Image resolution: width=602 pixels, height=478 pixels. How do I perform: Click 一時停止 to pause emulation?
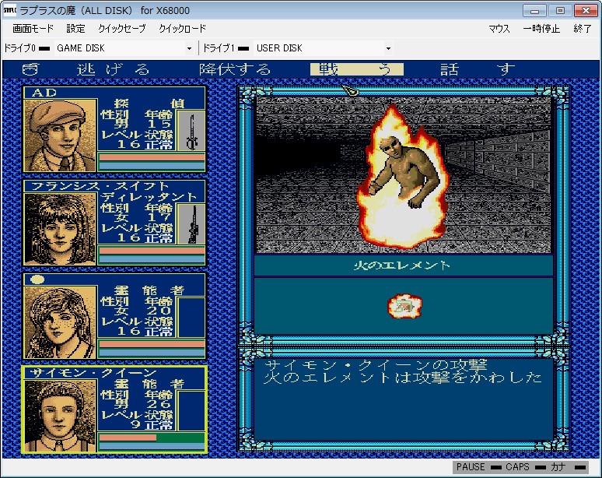pyautogui.click(x=541, y=29)
